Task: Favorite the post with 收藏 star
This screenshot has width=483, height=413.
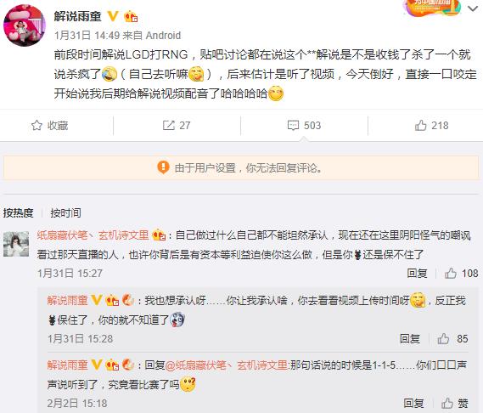Action: (x=49, y=126)
